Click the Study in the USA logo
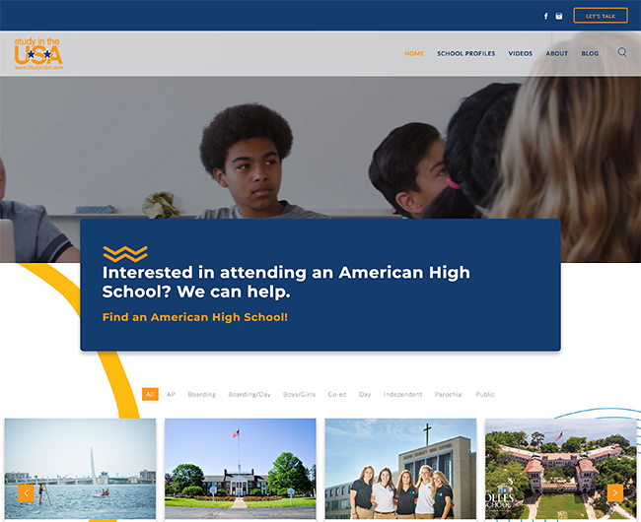Screen dimensions: 641x522 click(38, 53)
